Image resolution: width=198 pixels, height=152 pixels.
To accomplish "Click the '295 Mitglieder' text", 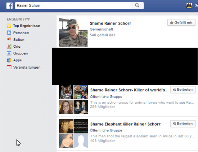I will (102, 107).
